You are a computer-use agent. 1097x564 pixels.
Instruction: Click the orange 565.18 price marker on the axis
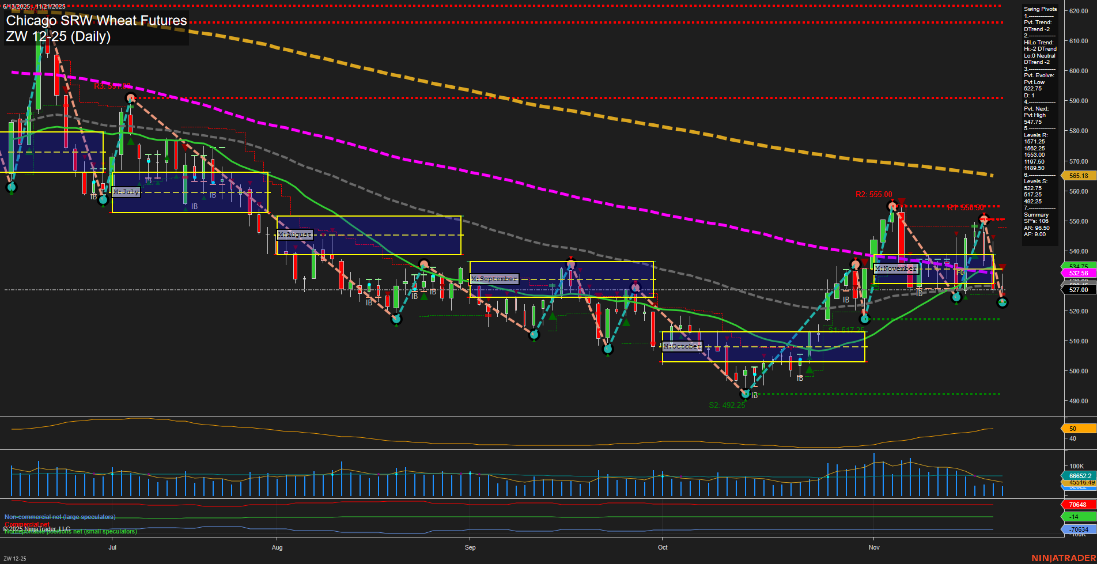point(1079,176)
